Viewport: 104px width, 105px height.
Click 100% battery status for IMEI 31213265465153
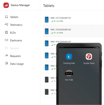point(60,21)
